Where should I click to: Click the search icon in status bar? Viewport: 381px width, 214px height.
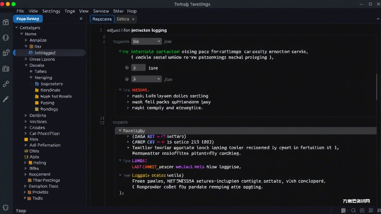[353, 211]
